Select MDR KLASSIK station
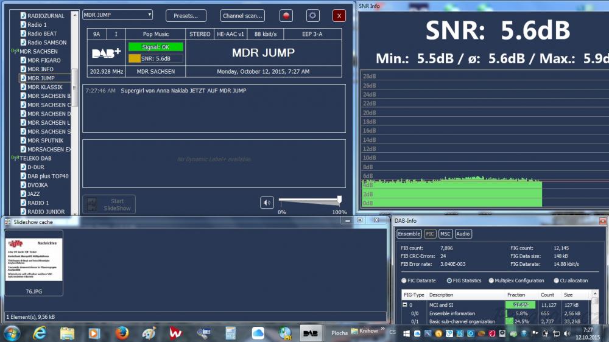 click(x=44, y=87)
